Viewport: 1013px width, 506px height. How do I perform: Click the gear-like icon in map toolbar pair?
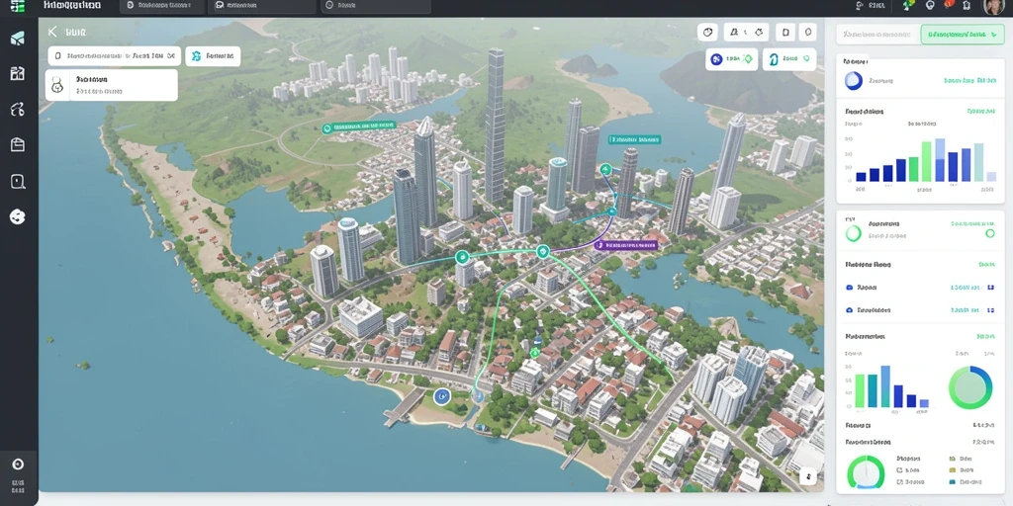point(759,32)
